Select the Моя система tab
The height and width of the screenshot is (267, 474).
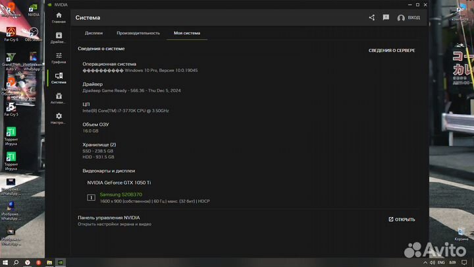coord(187,33)
